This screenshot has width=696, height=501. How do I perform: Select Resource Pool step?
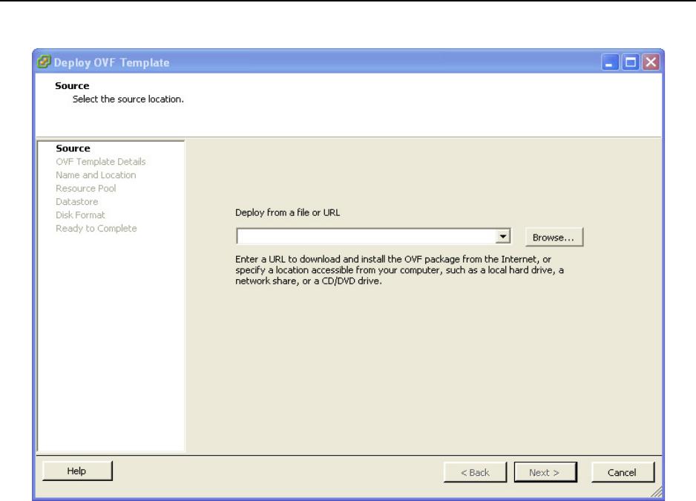pos(85,189)
